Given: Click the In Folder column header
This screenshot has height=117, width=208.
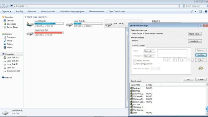Looking at the screenshot, I should (153, 85).
